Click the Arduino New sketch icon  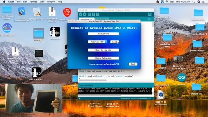coord(89,14)
